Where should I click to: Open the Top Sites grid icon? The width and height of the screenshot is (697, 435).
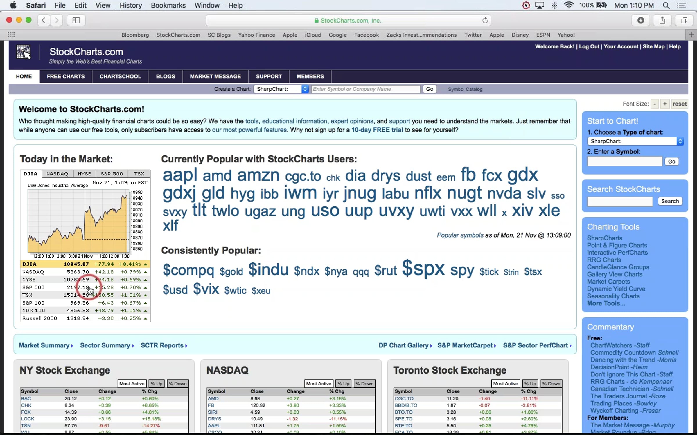tap(11, 35)
